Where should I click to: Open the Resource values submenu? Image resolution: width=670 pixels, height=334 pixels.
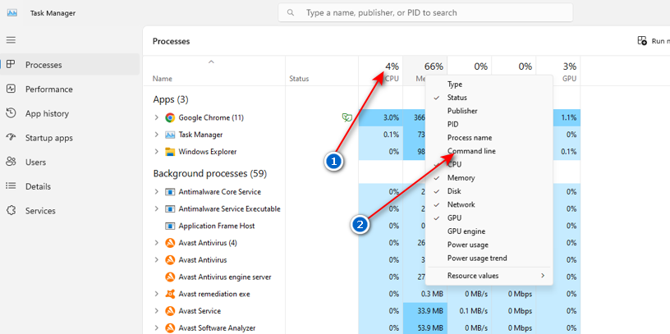489,276
